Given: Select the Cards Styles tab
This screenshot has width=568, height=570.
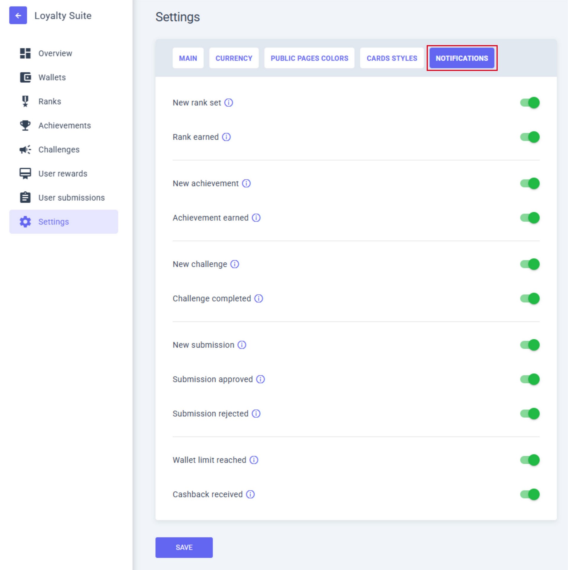Looking at the screenshot, I should coord(392,58).
